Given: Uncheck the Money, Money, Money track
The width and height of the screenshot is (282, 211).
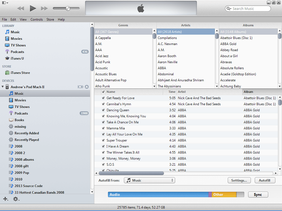Looking at the screenshot, I should point(103,159).
